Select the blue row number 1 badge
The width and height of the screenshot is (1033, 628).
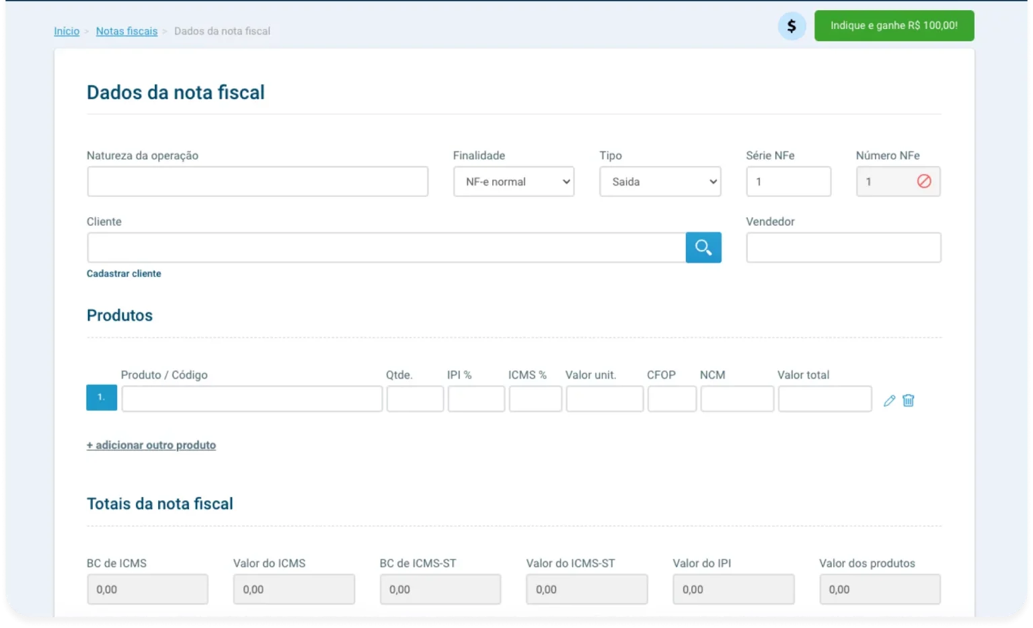pos(102,397)
